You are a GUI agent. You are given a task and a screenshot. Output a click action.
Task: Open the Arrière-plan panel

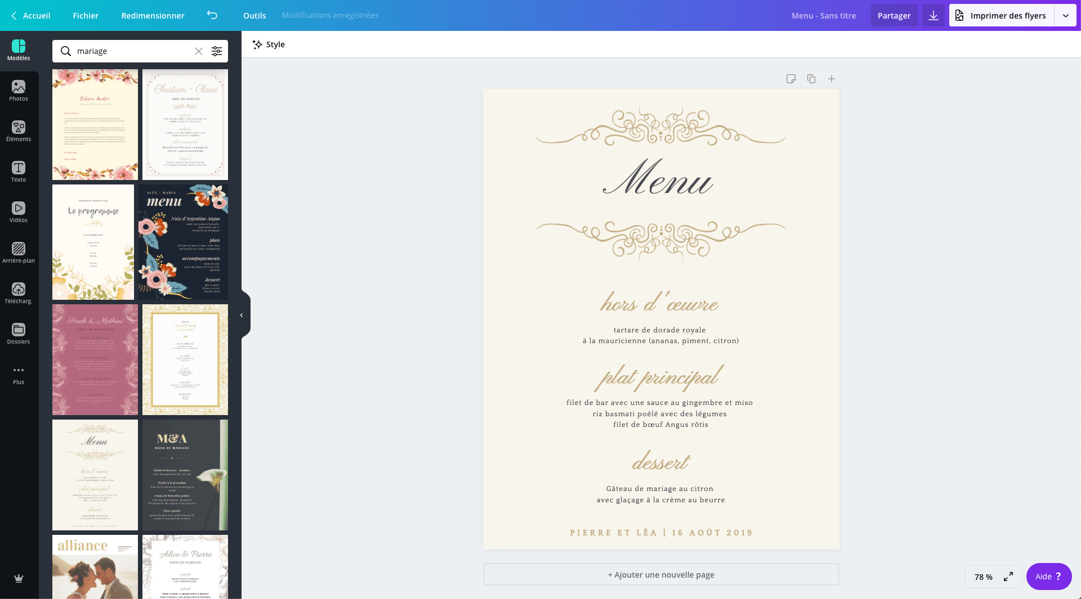click(19, 253)
